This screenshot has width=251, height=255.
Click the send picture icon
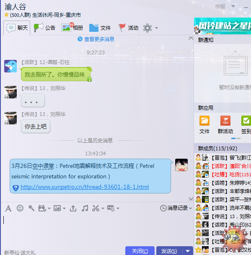pos(57,208)
